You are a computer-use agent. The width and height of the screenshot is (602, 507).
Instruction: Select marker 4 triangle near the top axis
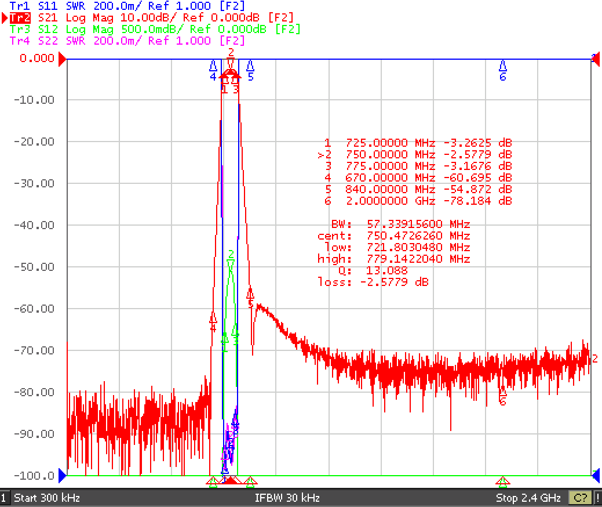[x=213, y=70]
